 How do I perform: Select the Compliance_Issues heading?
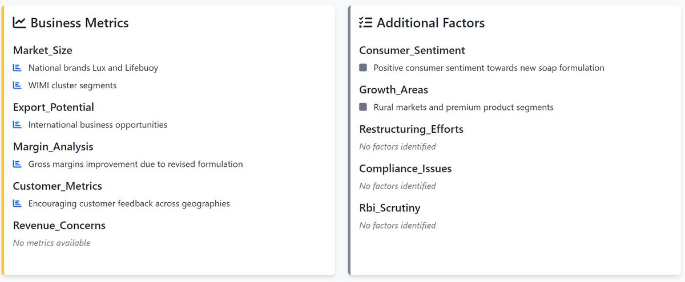point(405,169)
